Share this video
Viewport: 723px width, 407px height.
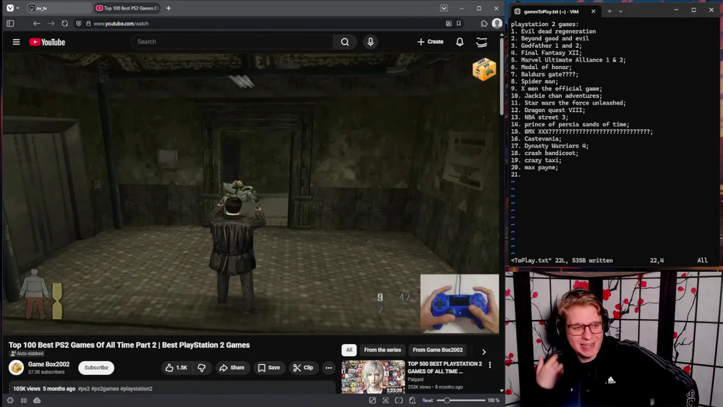tap(232, 367)
